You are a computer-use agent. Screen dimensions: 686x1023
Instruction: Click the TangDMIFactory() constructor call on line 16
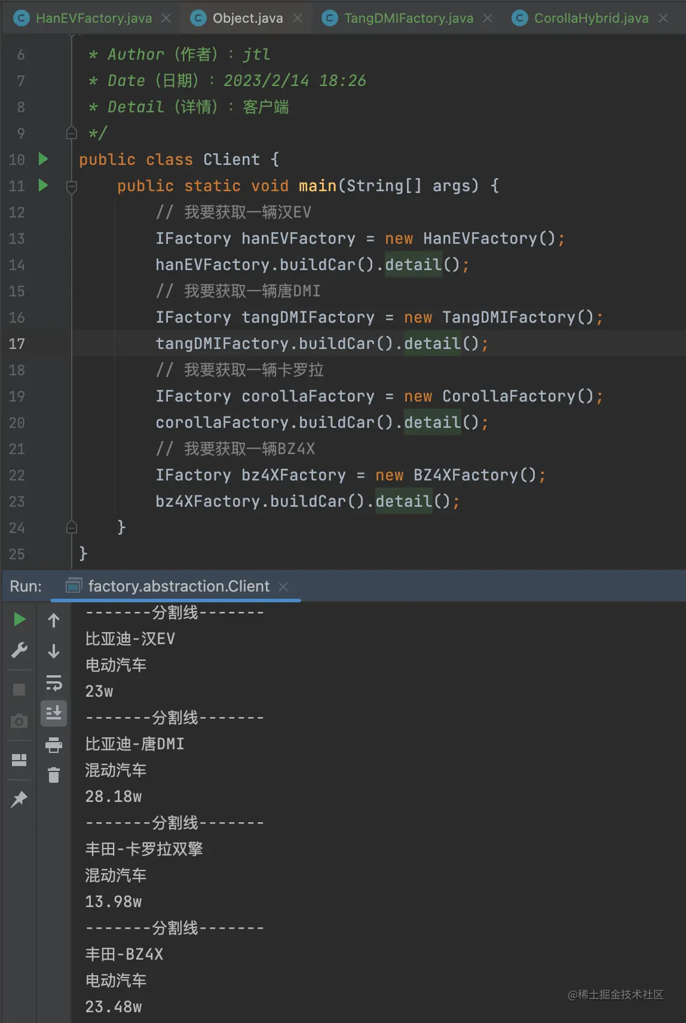tap(519, 317)
